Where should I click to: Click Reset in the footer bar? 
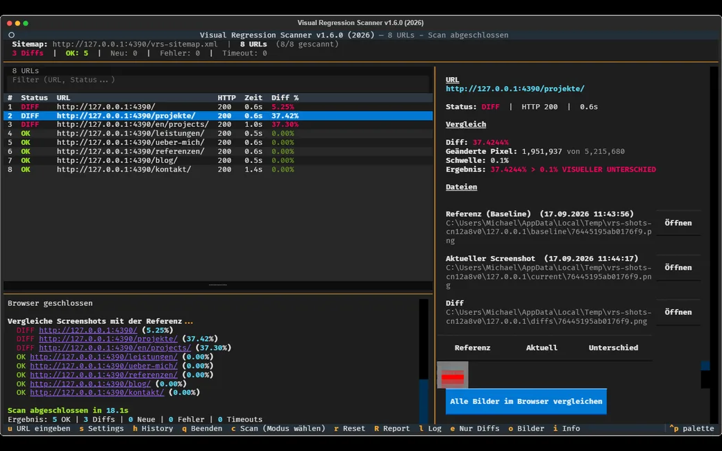[349, 429]
